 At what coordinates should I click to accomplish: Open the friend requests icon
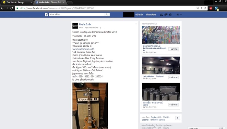(x=161, y=15)
